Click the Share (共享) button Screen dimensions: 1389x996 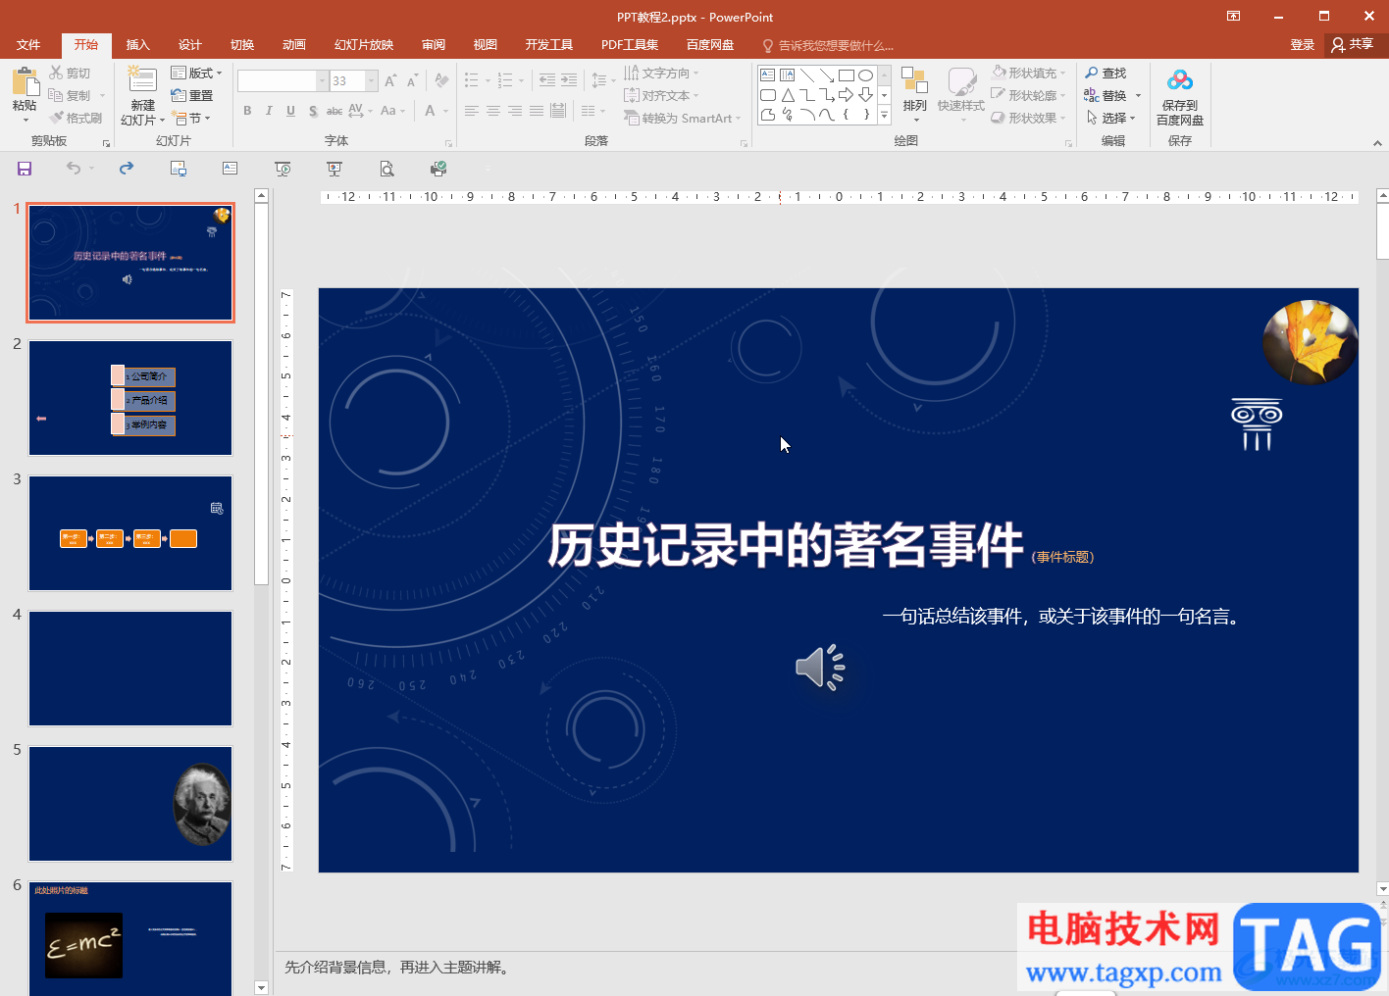pyautogui.click(x=1353, y=45)
